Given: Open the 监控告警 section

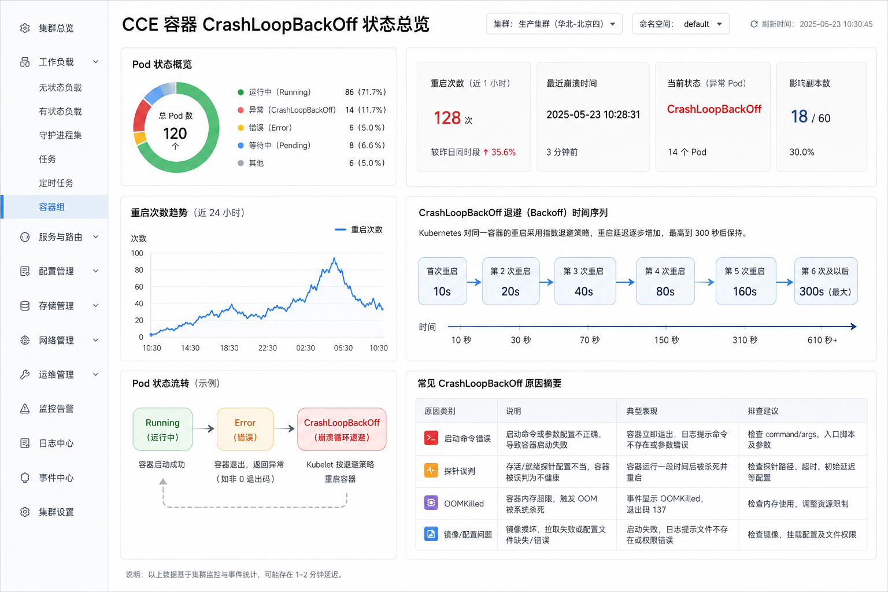Looking at the screenshot, I should [56, 409].
